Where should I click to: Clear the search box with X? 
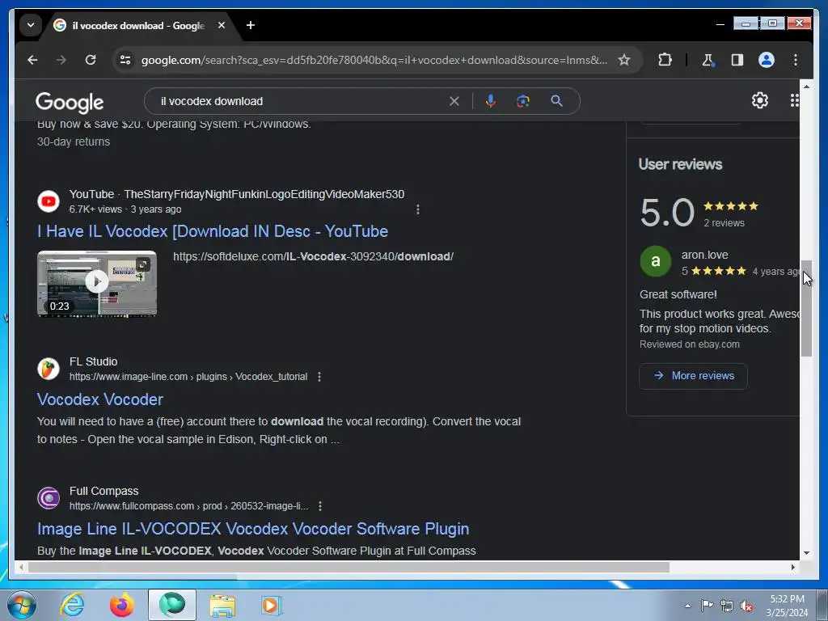pyautogui.click(x=454, y=101)
